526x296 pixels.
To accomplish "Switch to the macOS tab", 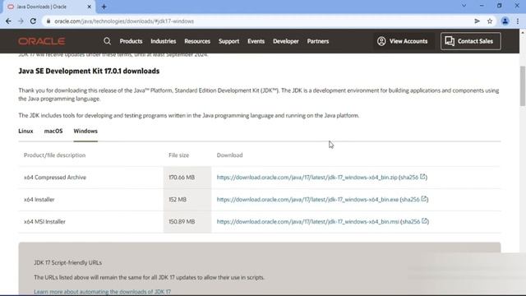I will coord(53,132).
